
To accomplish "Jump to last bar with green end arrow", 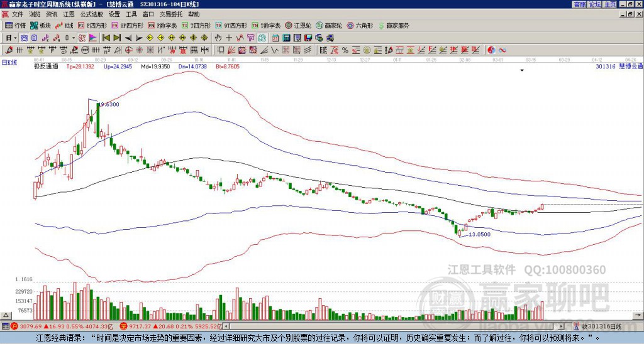I will pos(116,38).
